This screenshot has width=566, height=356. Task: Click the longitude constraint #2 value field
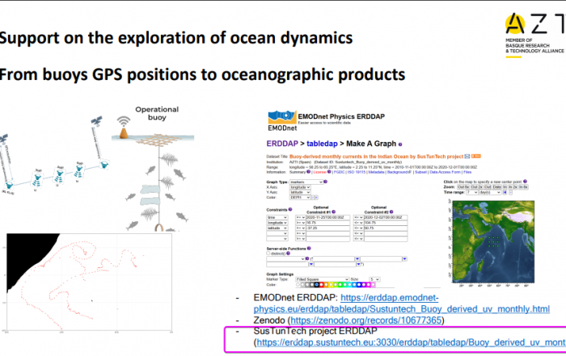coord(386,223)
